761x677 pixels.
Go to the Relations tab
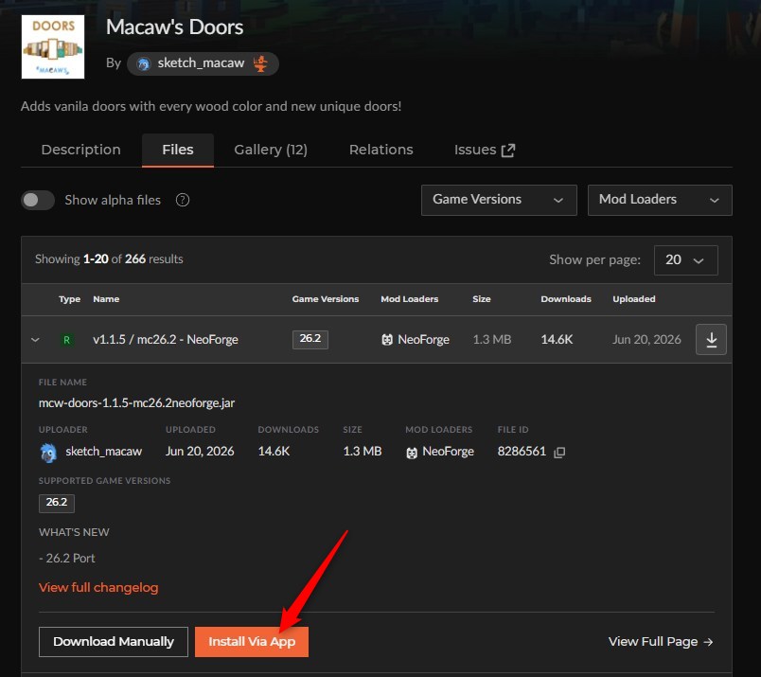[381, 150]
